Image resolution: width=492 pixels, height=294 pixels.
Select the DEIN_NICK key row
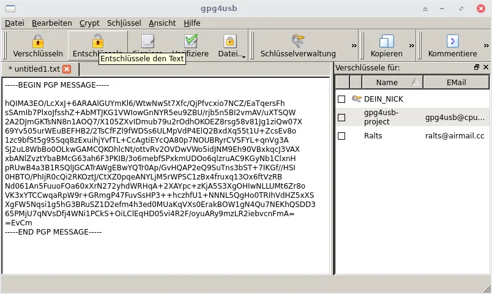[412, 99]
